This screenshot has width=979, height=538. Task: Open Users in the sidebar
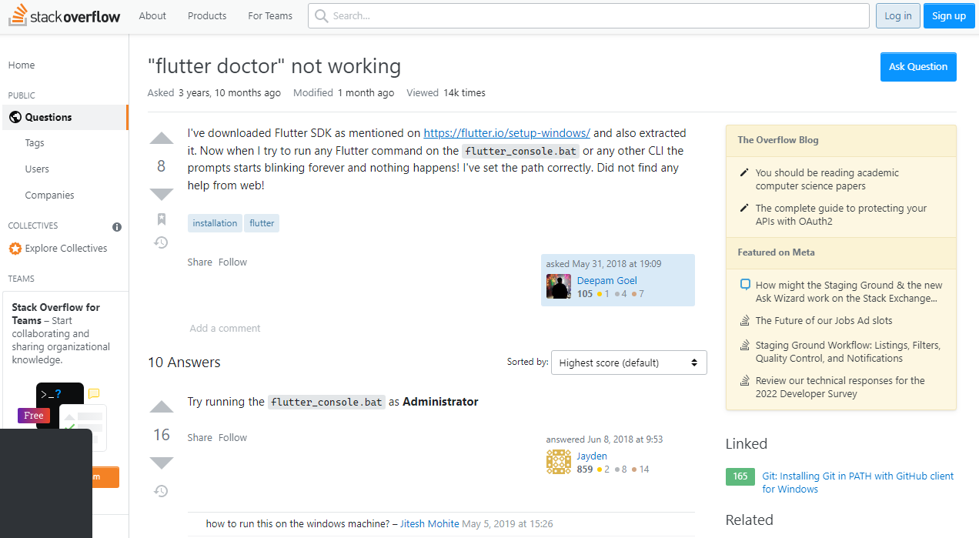tap(37, 169)
